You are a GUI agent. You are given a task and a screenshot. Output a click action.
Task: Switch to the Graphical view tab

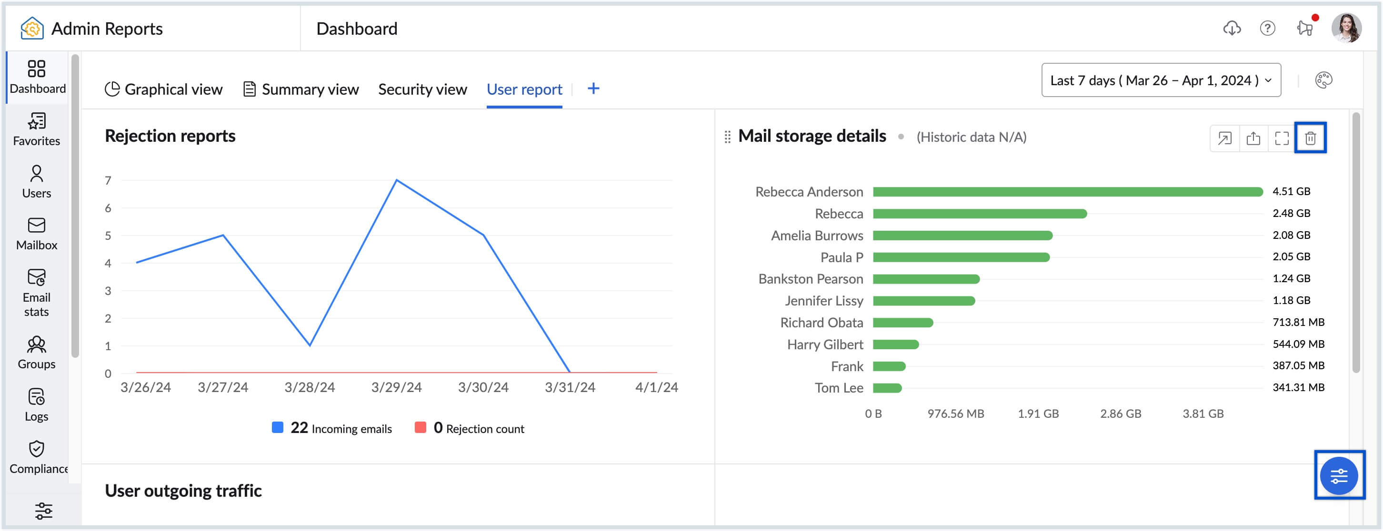[x=164, y=89]
